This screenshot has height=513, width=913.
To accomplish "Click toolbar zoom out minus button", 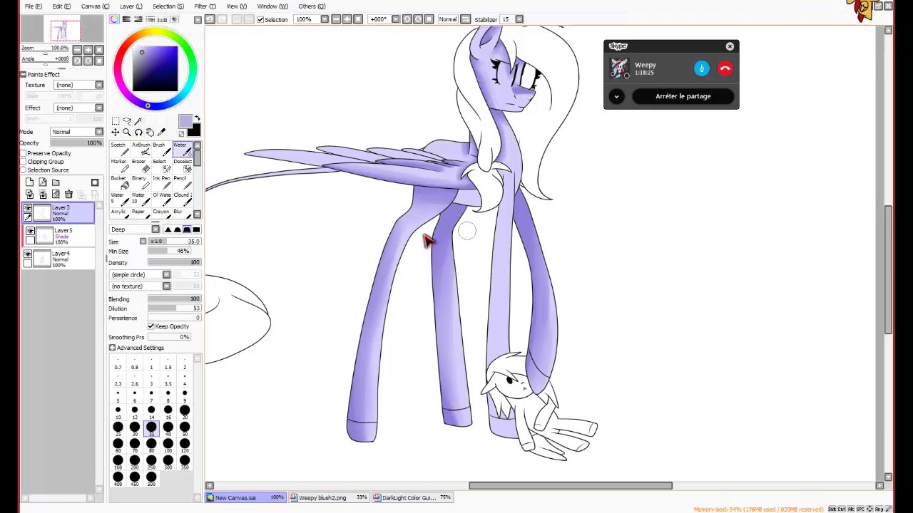I will click(335, 19).
